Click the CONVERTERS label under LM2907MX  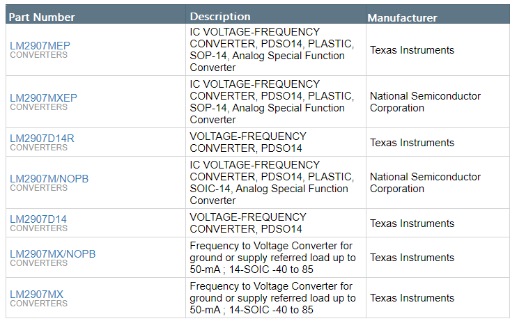click(38, 304)
